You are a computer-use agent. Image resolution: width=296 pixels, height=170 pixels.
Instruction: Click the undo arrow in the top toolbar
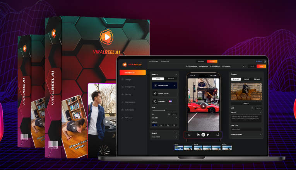[x=243, y=66]
